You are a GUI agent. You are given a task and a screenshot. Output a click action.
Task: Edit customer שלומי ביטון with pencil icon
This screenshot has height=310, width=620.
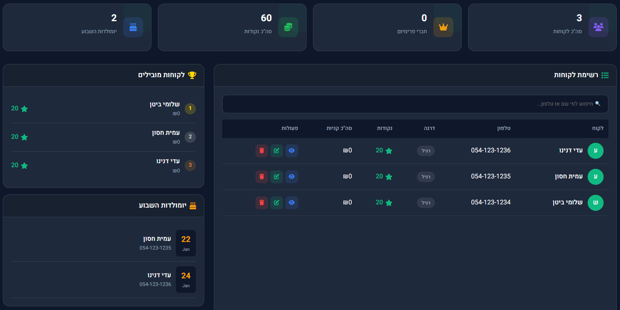click(277, 203)
